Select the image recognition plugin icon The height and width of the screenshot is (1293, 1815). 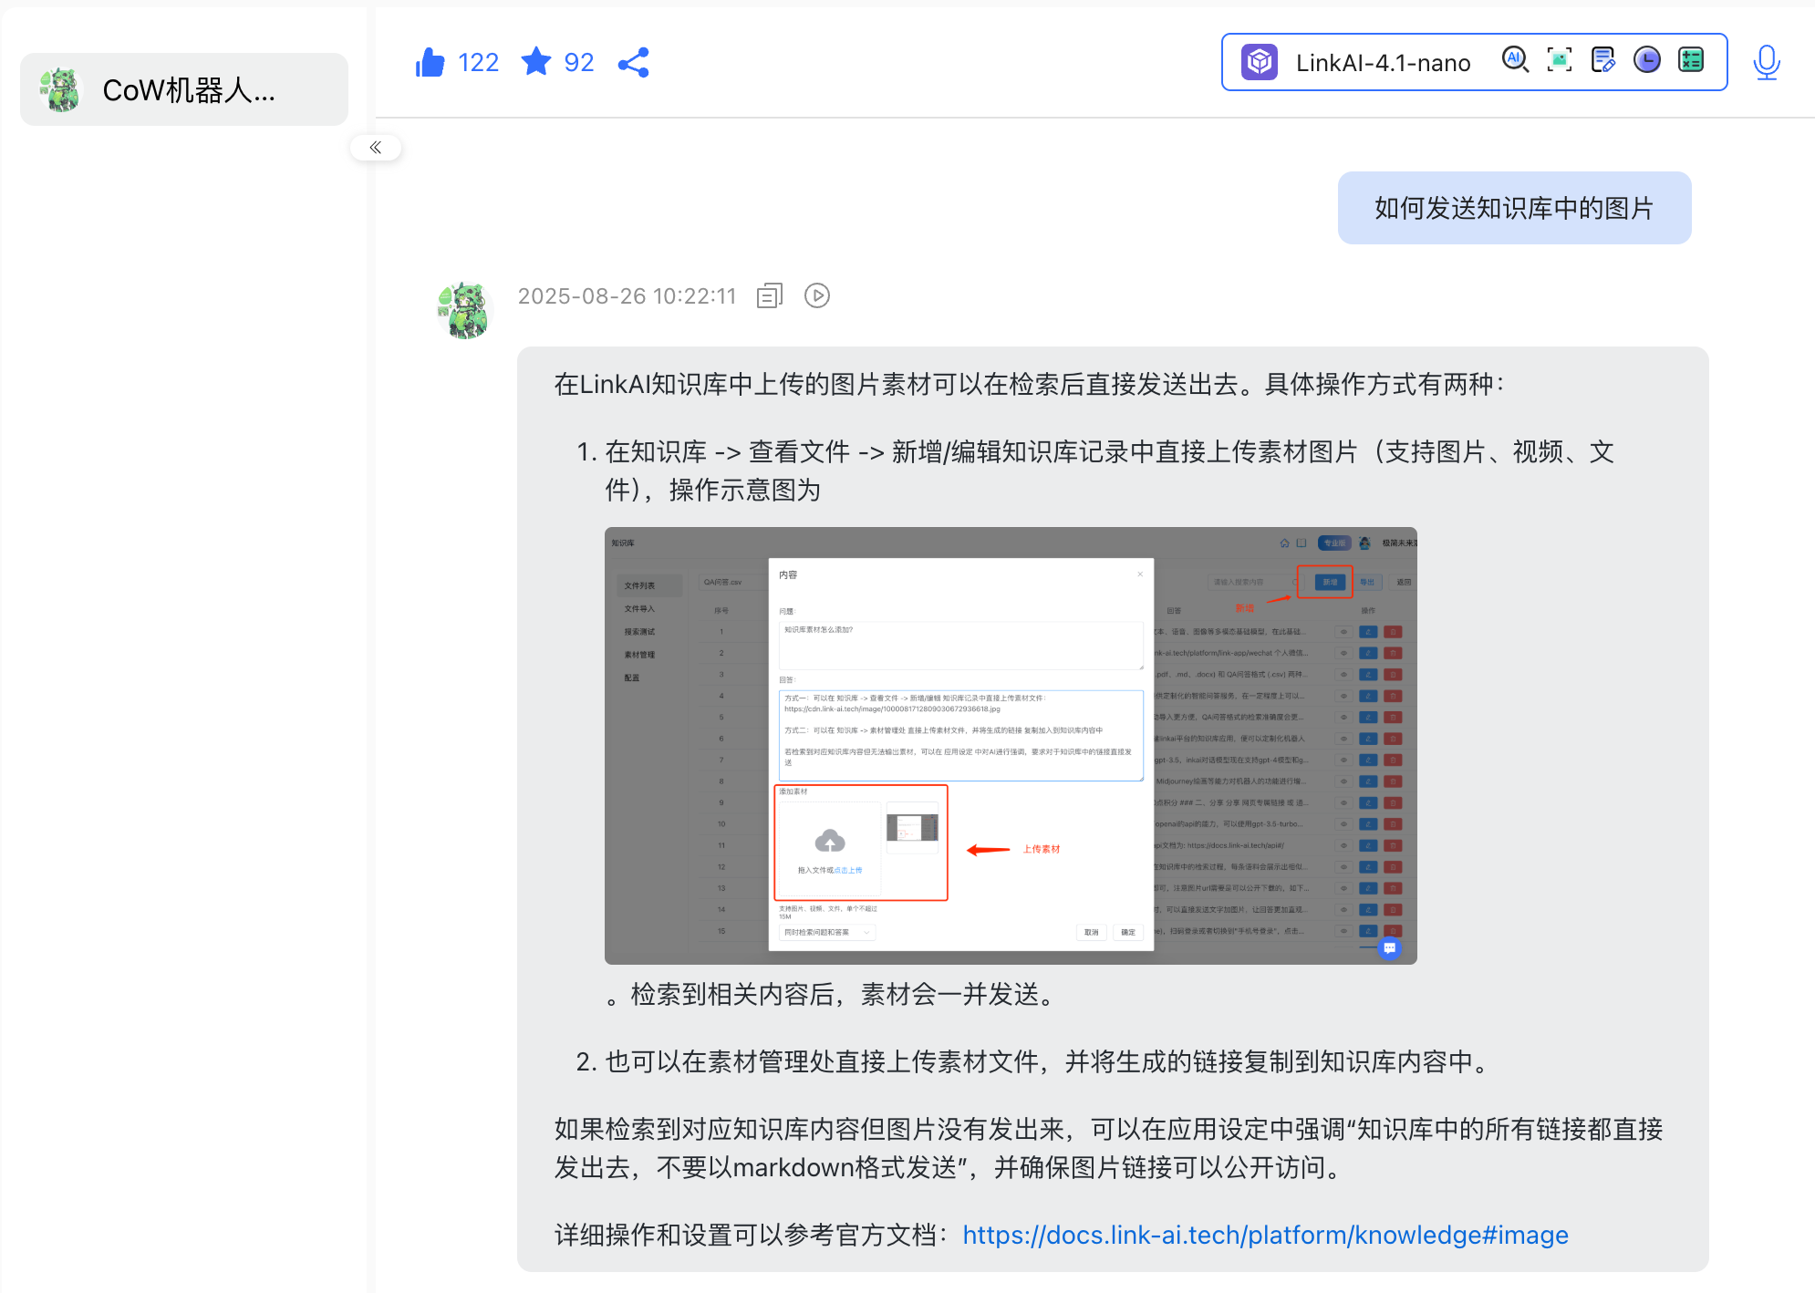tap(1560, 60)
